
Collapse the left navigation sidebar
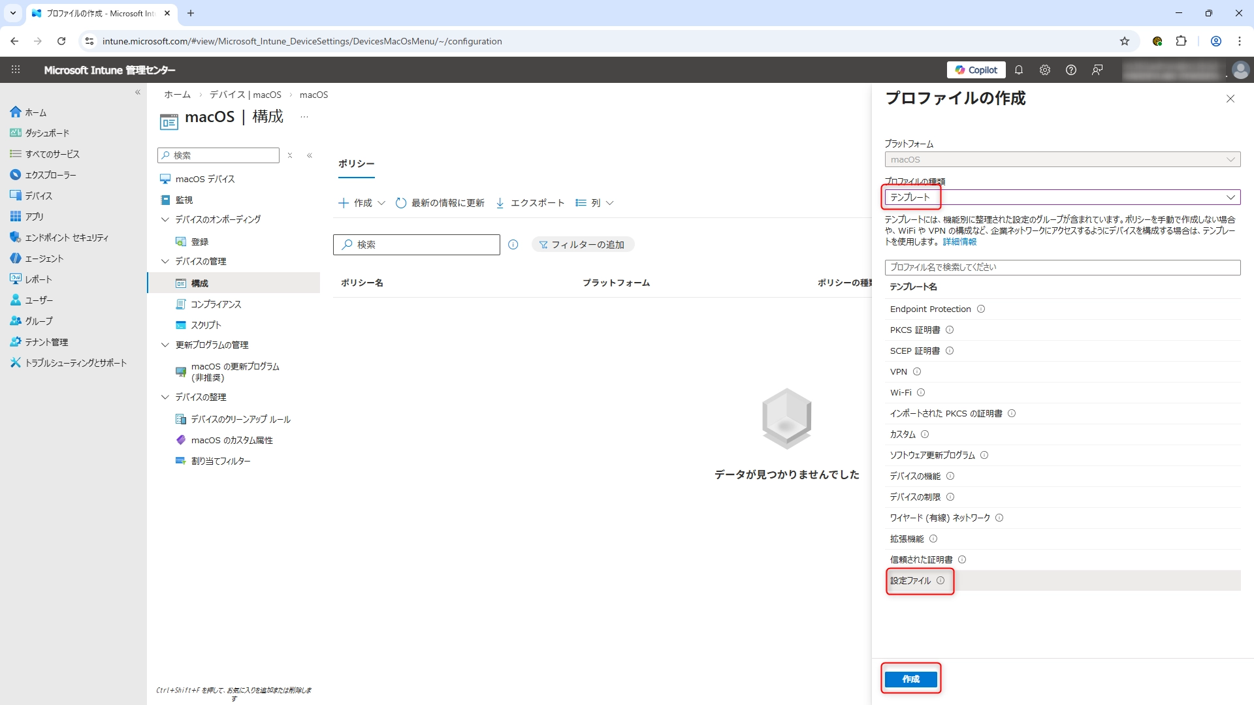138,93
